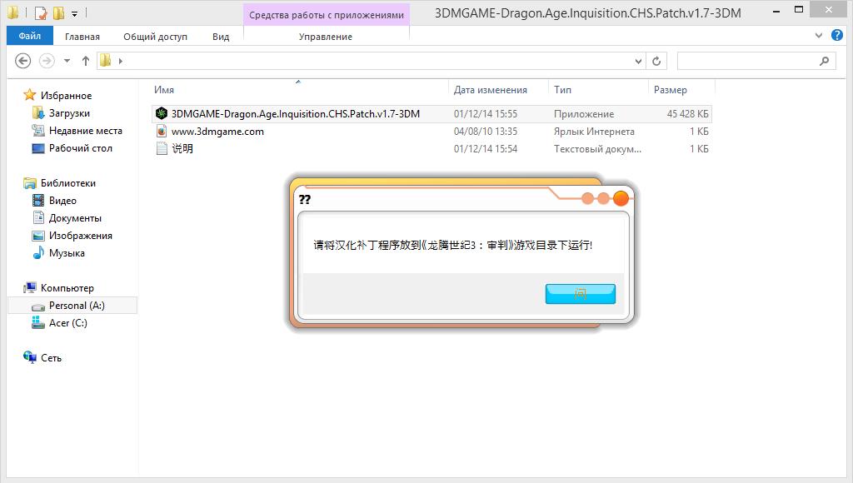Select the www.3dmgame.com file name
Screen dimensions: 853x483
click(x=217, y=131)
